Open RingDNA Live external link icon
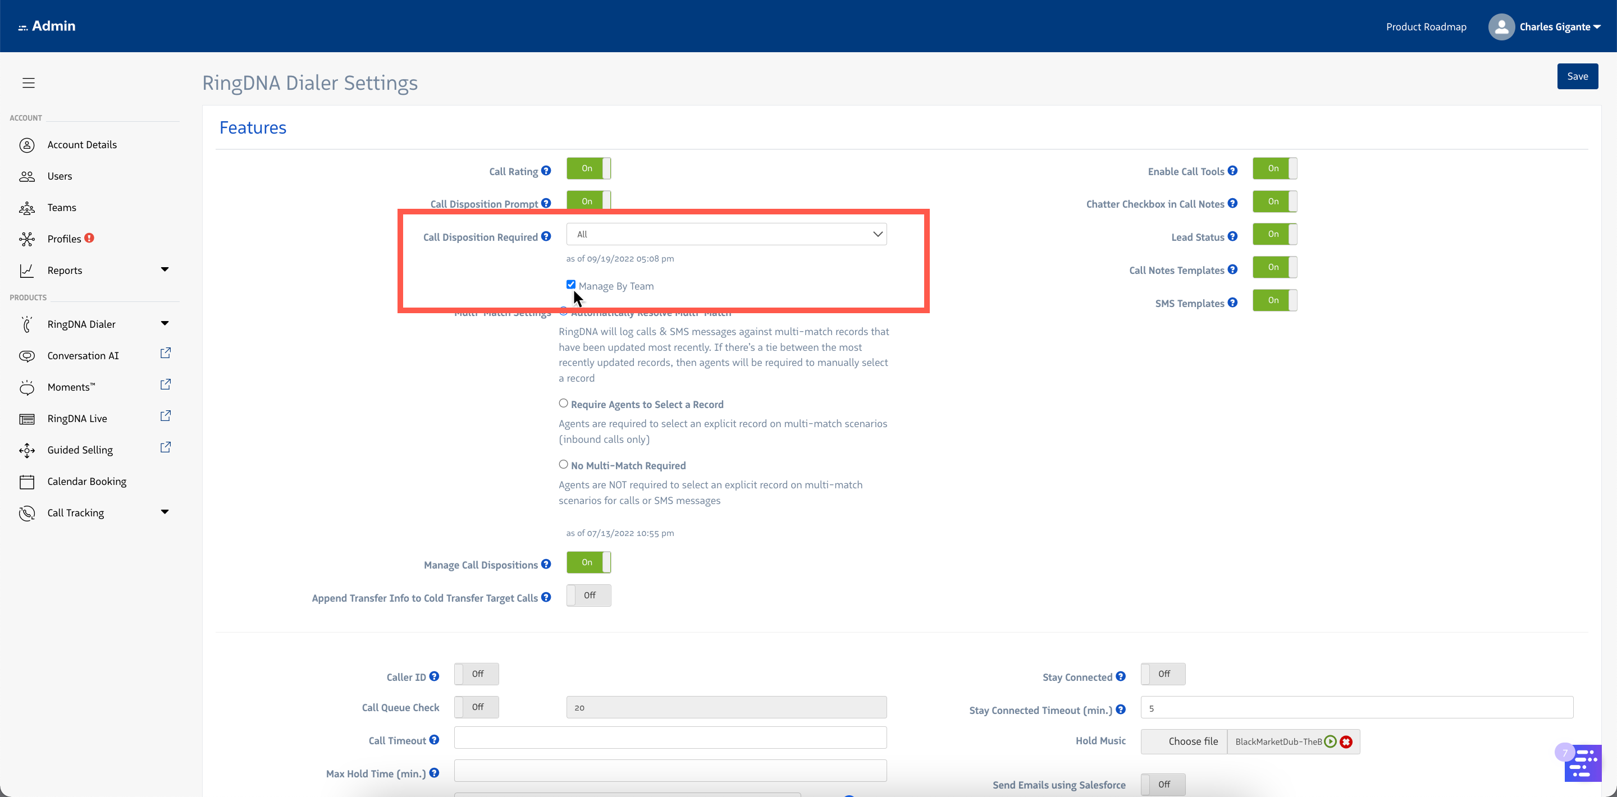 (x=165, y=416)
